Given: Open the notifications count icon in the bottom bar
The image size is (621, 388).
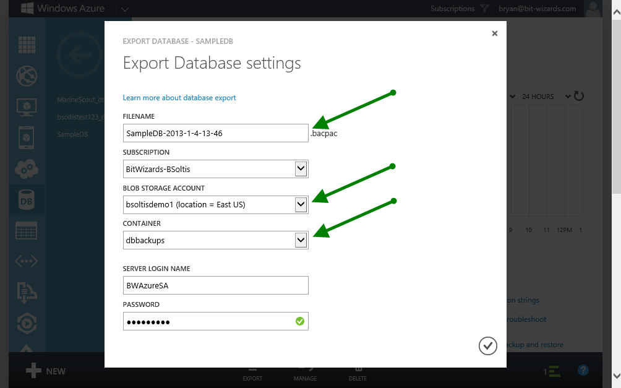Looking at the screenshot, I should point(552,371).
